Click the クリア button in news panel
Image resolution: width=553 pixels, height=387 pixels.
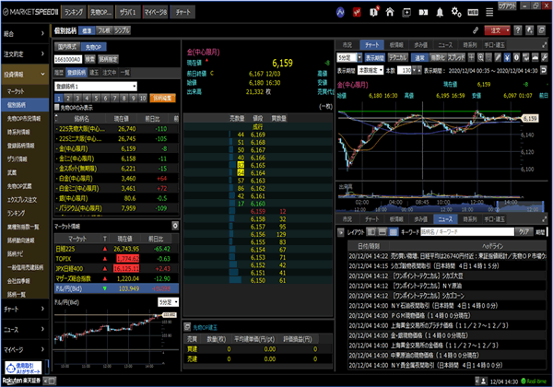point(524,231)
